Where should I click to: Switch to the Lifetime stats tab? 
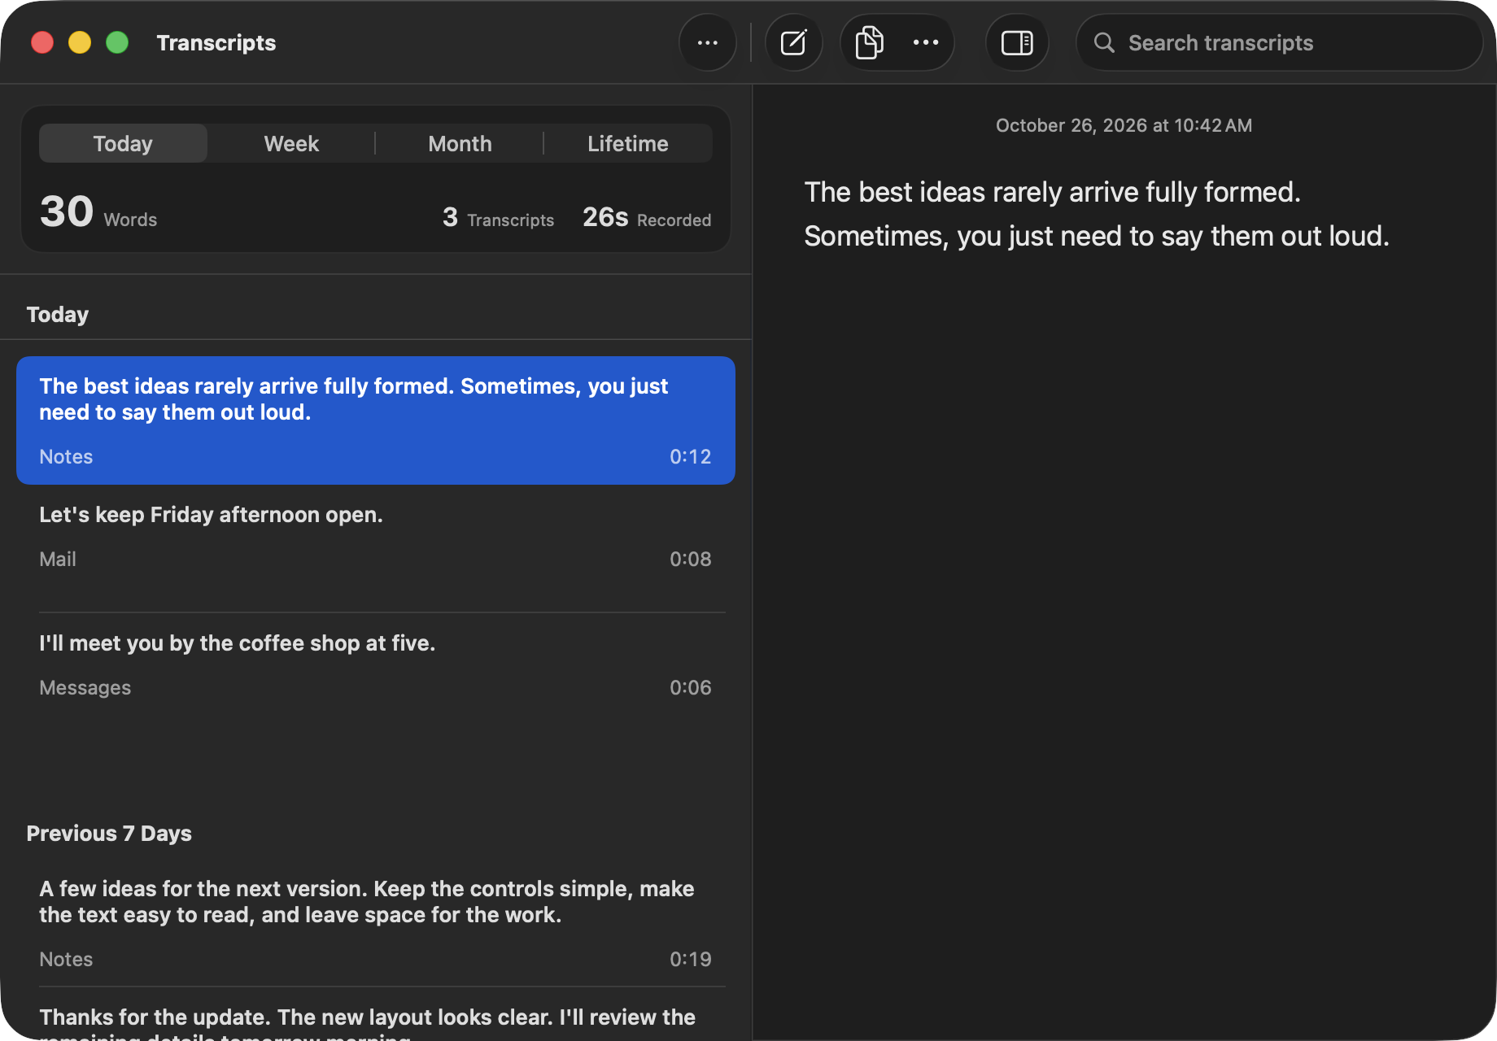tap(628, 143)
